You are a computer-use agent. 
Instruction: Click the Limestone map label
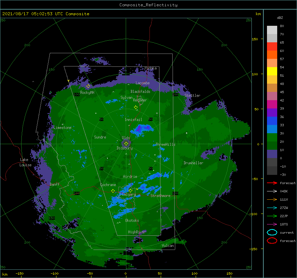pyautogui.click(x=62, y=128)
